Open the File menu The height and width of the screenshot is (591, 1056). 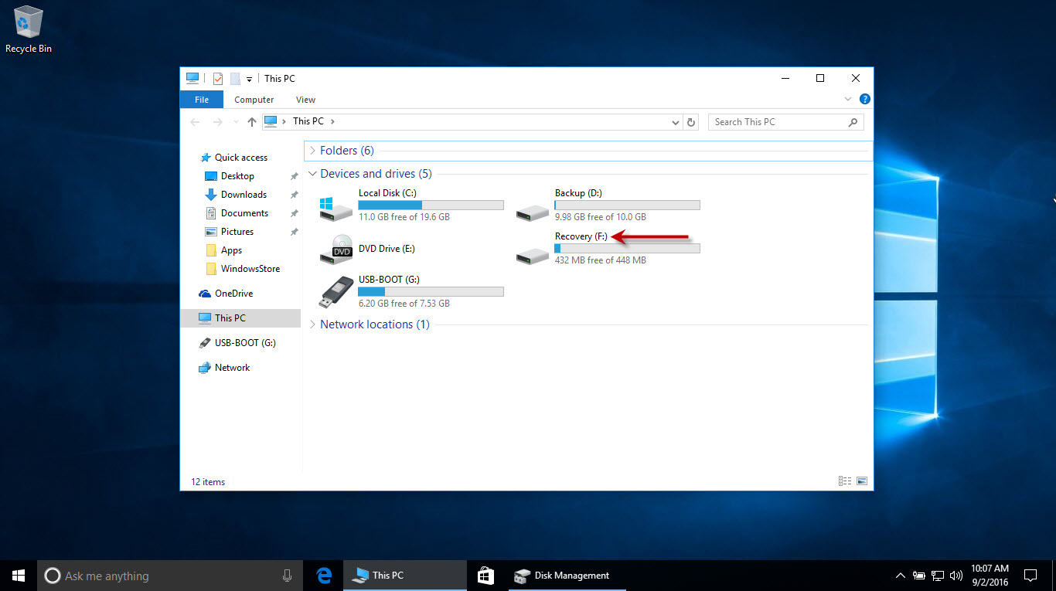click(x=201, y=99)
